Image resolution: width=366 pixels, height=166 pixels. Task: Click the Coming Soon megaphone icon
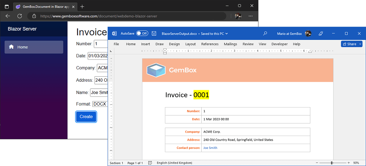pyautogui.click(x=321, y=33)
